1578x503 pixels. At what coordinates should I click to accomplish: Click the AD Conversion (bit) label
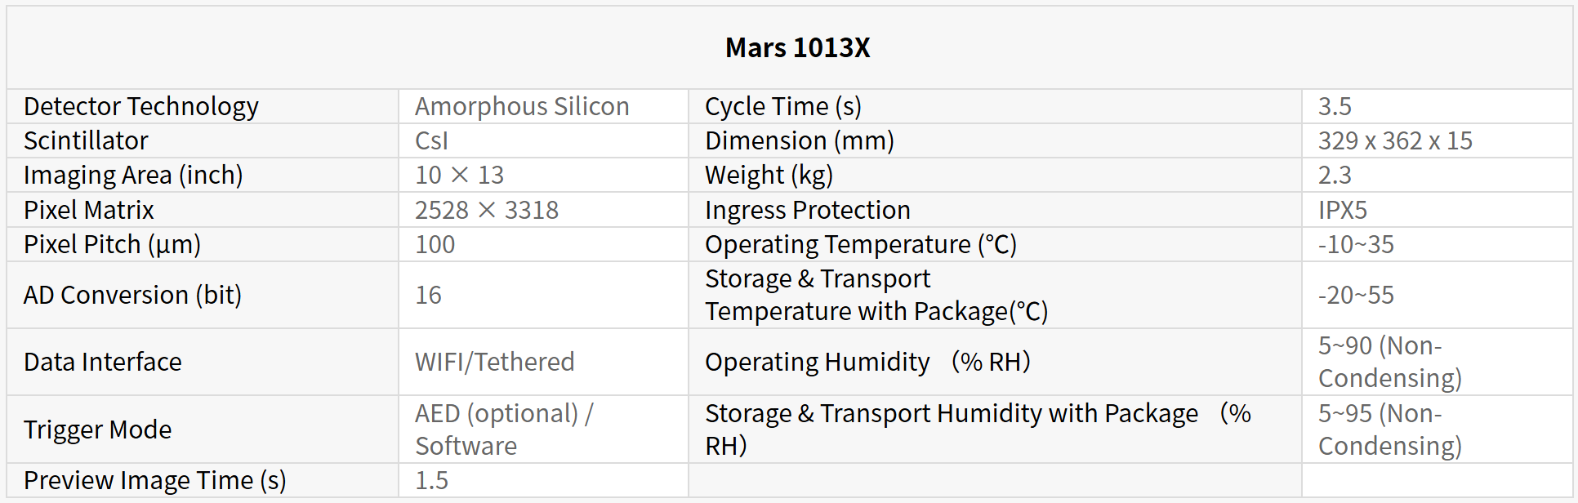point(132,295)
